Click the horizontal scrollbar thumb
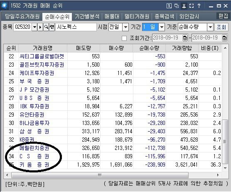The width and height of the screenshot is (231, 192). point(100,175)
